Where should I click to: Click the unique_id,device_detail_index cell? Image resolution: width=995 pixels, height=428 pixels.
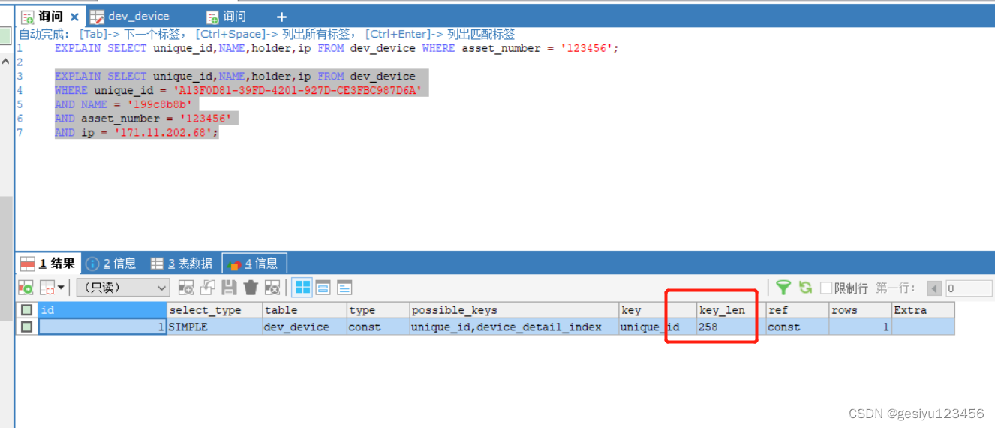pyautogui.click(x=514, y=327)
